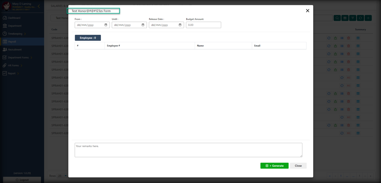The image size is (381, 183).
Task: Close the form dialog with the X icon
Action: [x=307, y=11]
